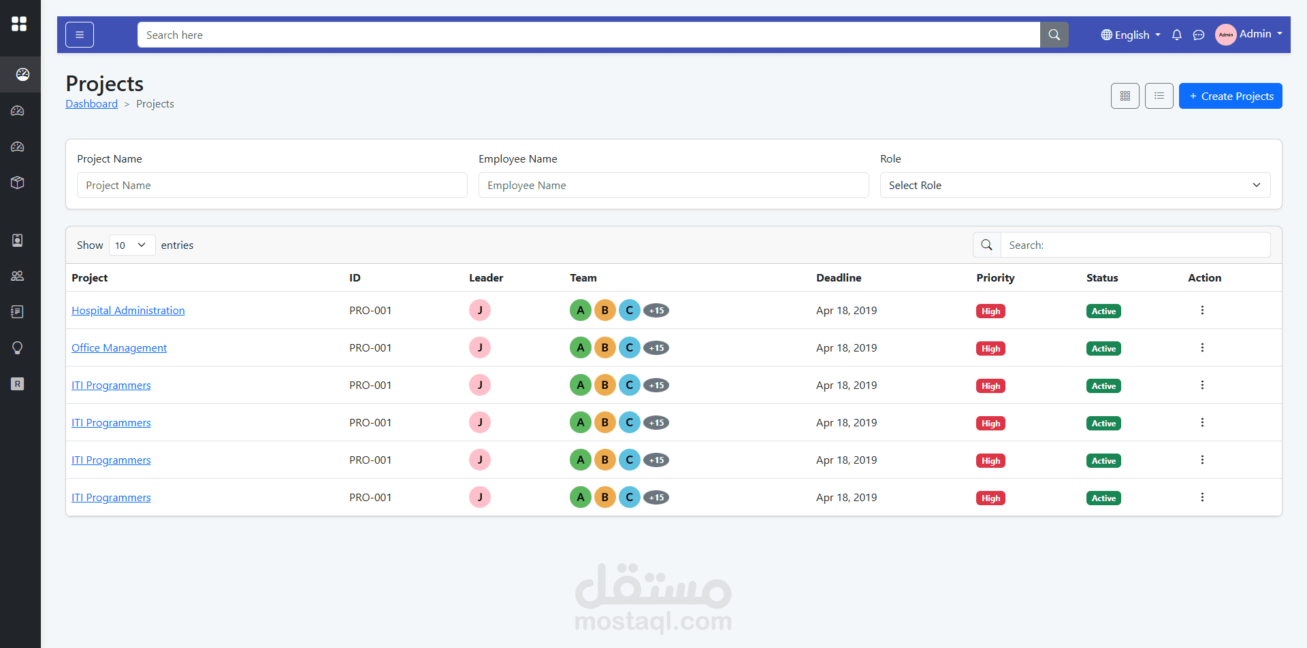Click the ID column header
This screenshot has width=1307, height=648.
(355, 277)
